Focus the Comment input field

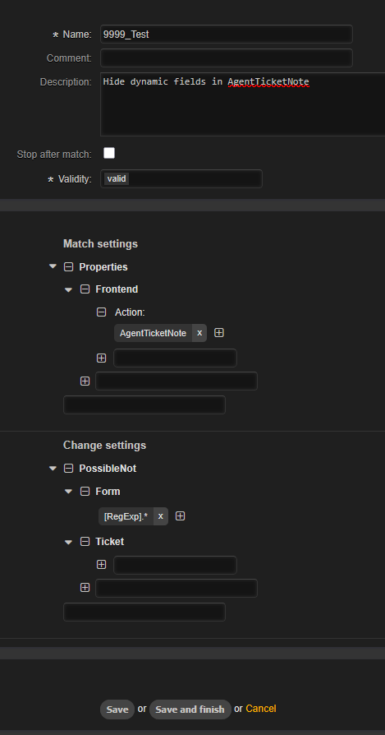click(x=227, y=58)
